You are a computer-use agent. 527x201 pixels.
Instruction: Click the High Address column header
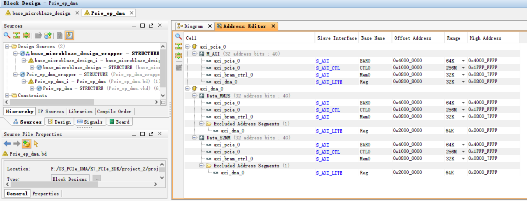493,38
